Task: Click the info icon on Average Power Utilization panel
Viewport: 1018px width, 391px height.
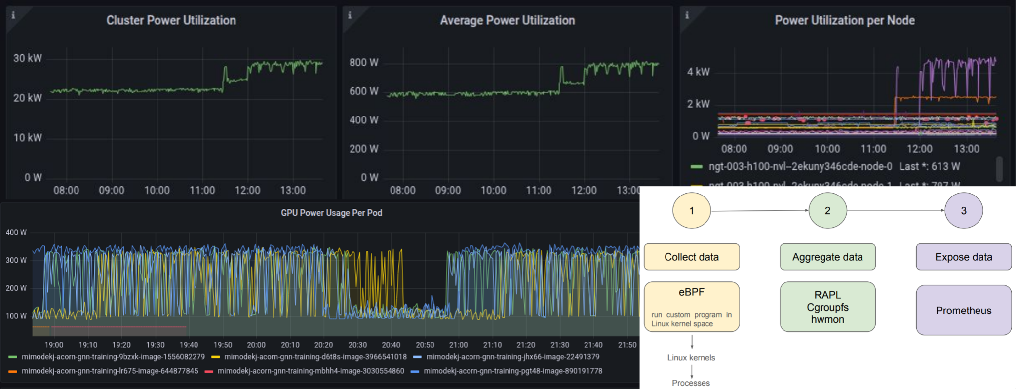Action: pos(350,15)
